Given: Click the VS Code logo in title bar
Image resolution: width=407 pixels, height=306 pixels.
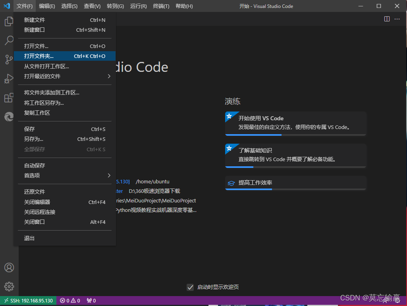Looking at the screenshot, I should [7, 6].
